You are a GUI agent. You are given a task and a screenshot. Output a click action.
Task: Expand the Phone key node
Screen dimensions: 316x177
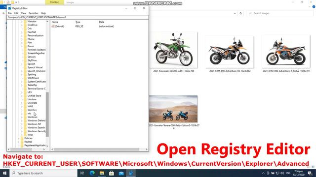tap(22, 39)
